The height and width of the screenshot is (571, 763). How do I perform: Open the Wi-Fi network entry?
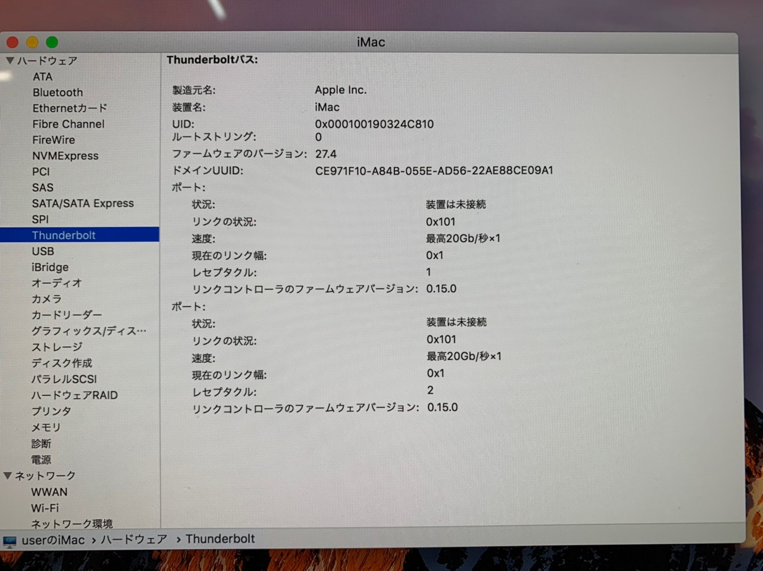pyautogui.click(x=45, y=508)
